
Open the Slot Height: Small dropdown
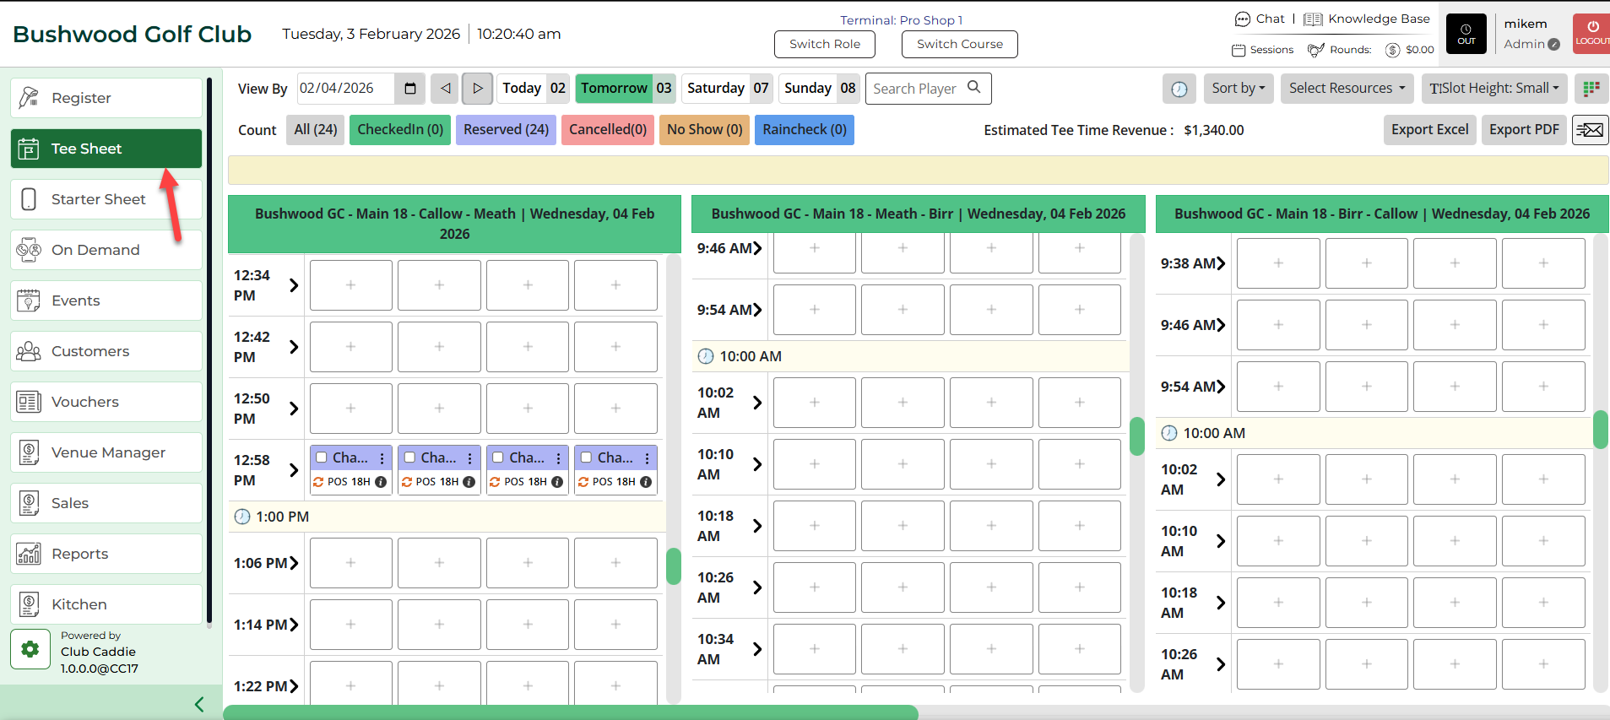[x=1494, y=89]
